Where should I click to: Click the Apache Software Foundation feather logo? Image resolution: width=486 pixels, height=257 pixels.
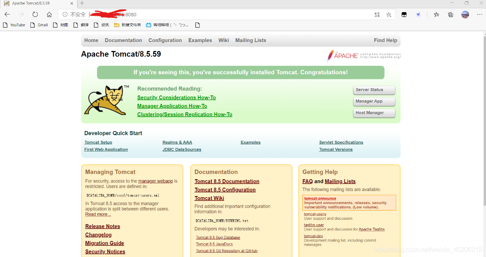pos(364,55)
